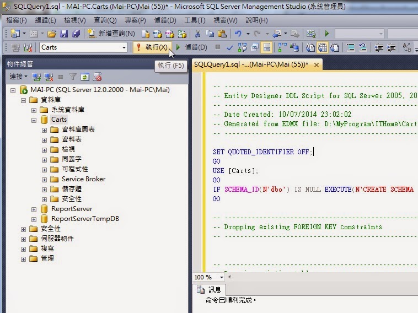
Task: Click Specify Template Parameters icon
Action: (x=407, y=48)
